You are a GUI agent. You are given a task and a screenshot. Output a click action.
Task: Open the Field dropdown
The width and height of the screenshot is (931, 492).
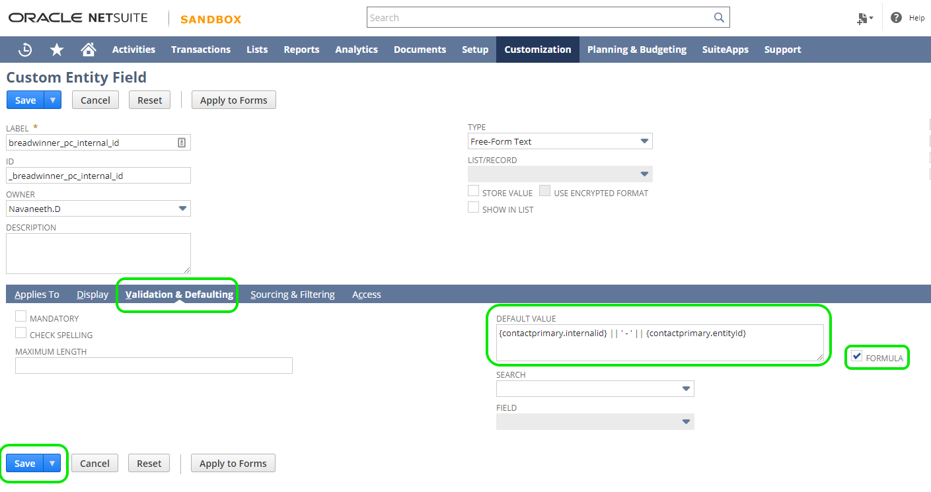[595, 421]
